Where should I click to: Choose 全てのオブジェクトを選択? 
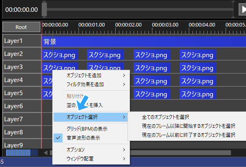click(x=165, y=117)
